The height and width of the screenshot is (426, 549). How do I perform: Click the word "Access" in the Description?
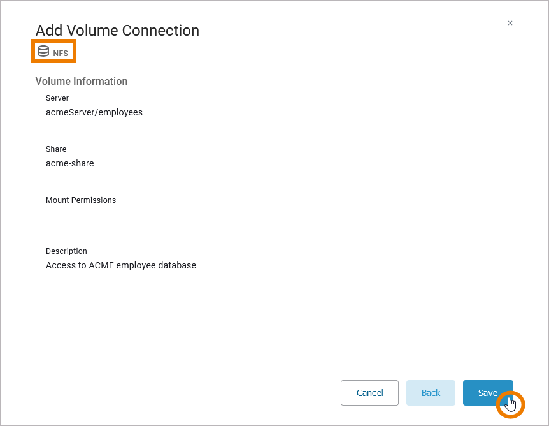click(x=61, y=265)
